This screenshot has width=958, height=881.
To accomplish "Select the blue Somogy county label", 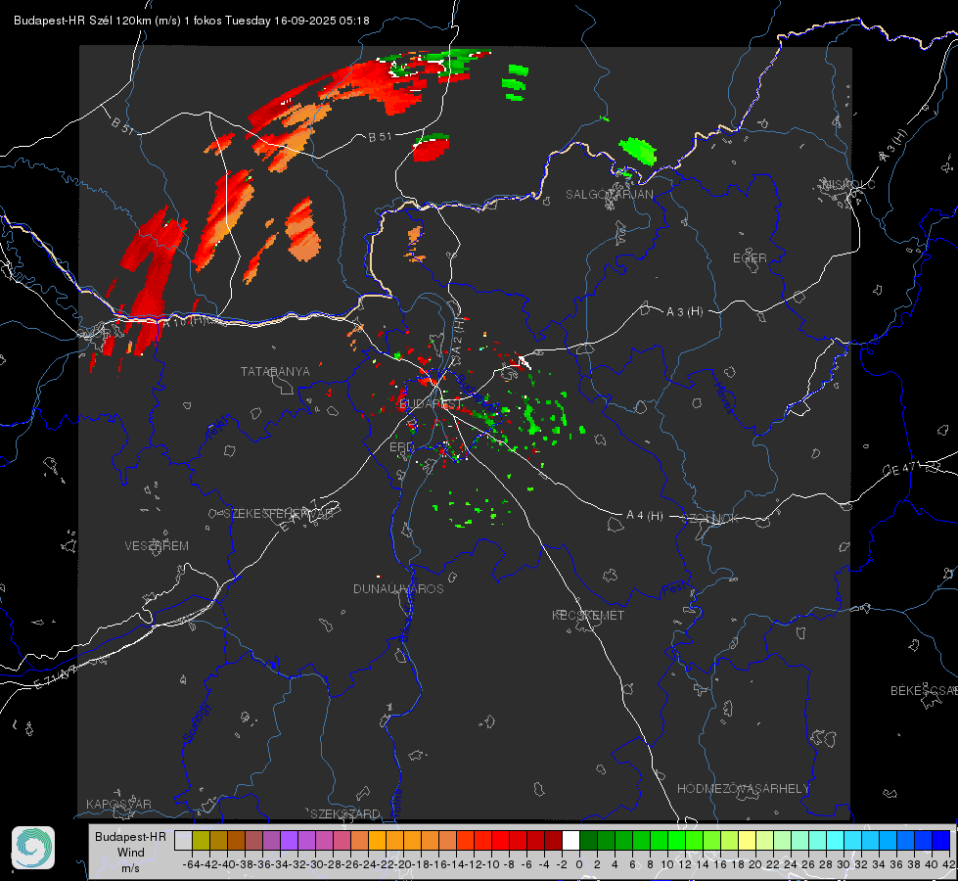I will [196, 722].
